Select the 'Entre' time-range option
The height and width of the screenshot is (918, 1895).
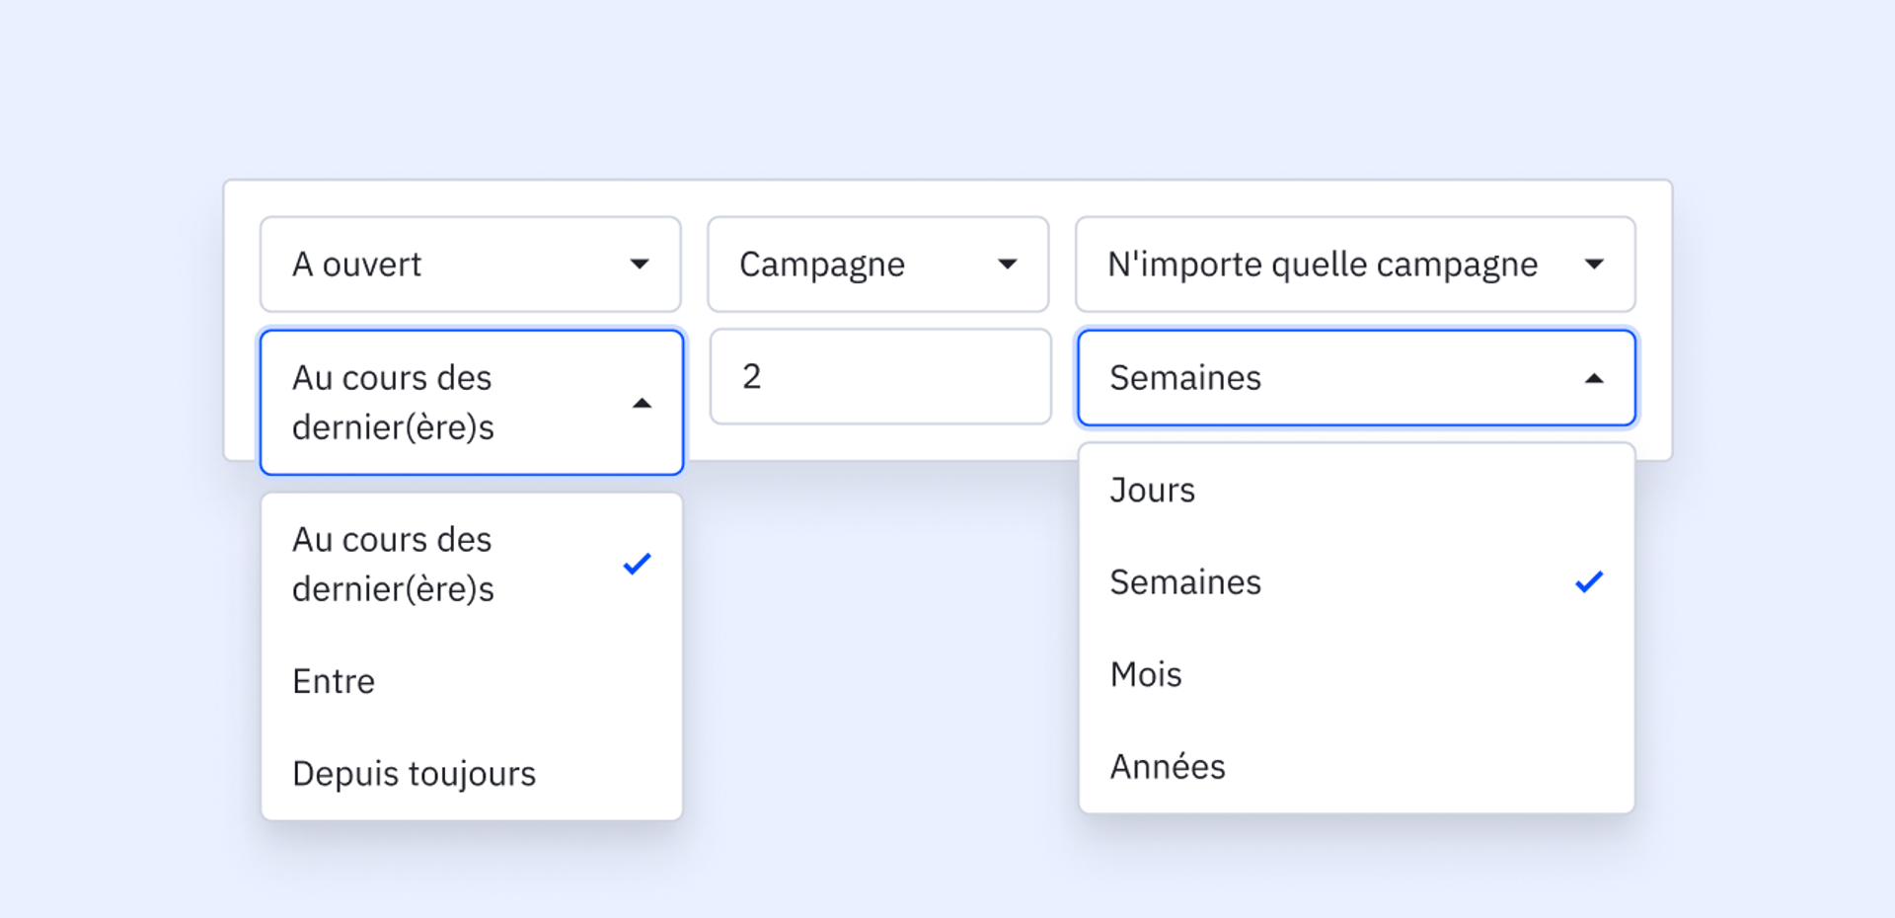[x=334, y=682]
